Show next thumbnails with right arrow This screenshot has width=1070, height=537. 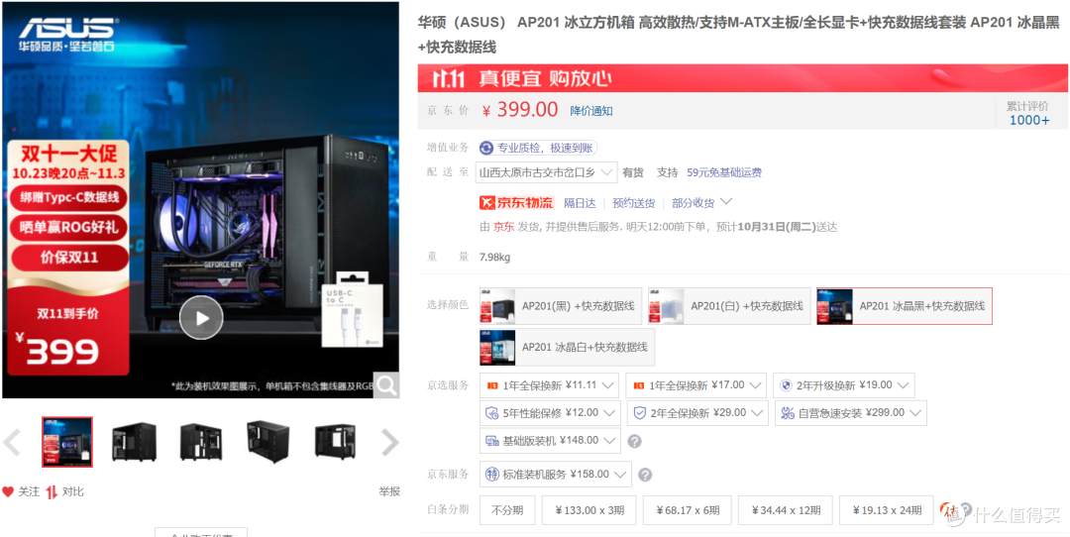pyautogui.click(x=389, y=443)
